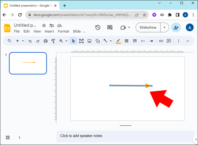Image resolution: width=198 pixels, height=145 pixels.
Task: Add a comment from toolbar
Action: coord(169,41)
